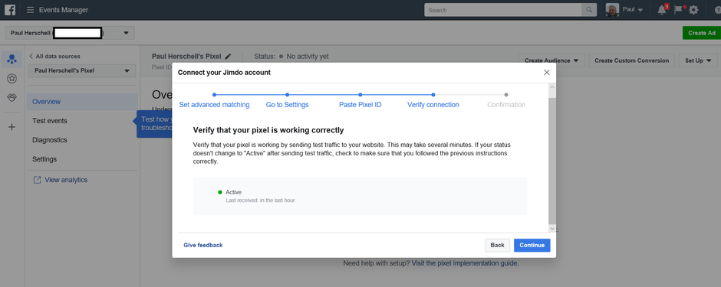Click the Facebook logo icon
Viewport: 721px width, 287px height.
point(10,10)
